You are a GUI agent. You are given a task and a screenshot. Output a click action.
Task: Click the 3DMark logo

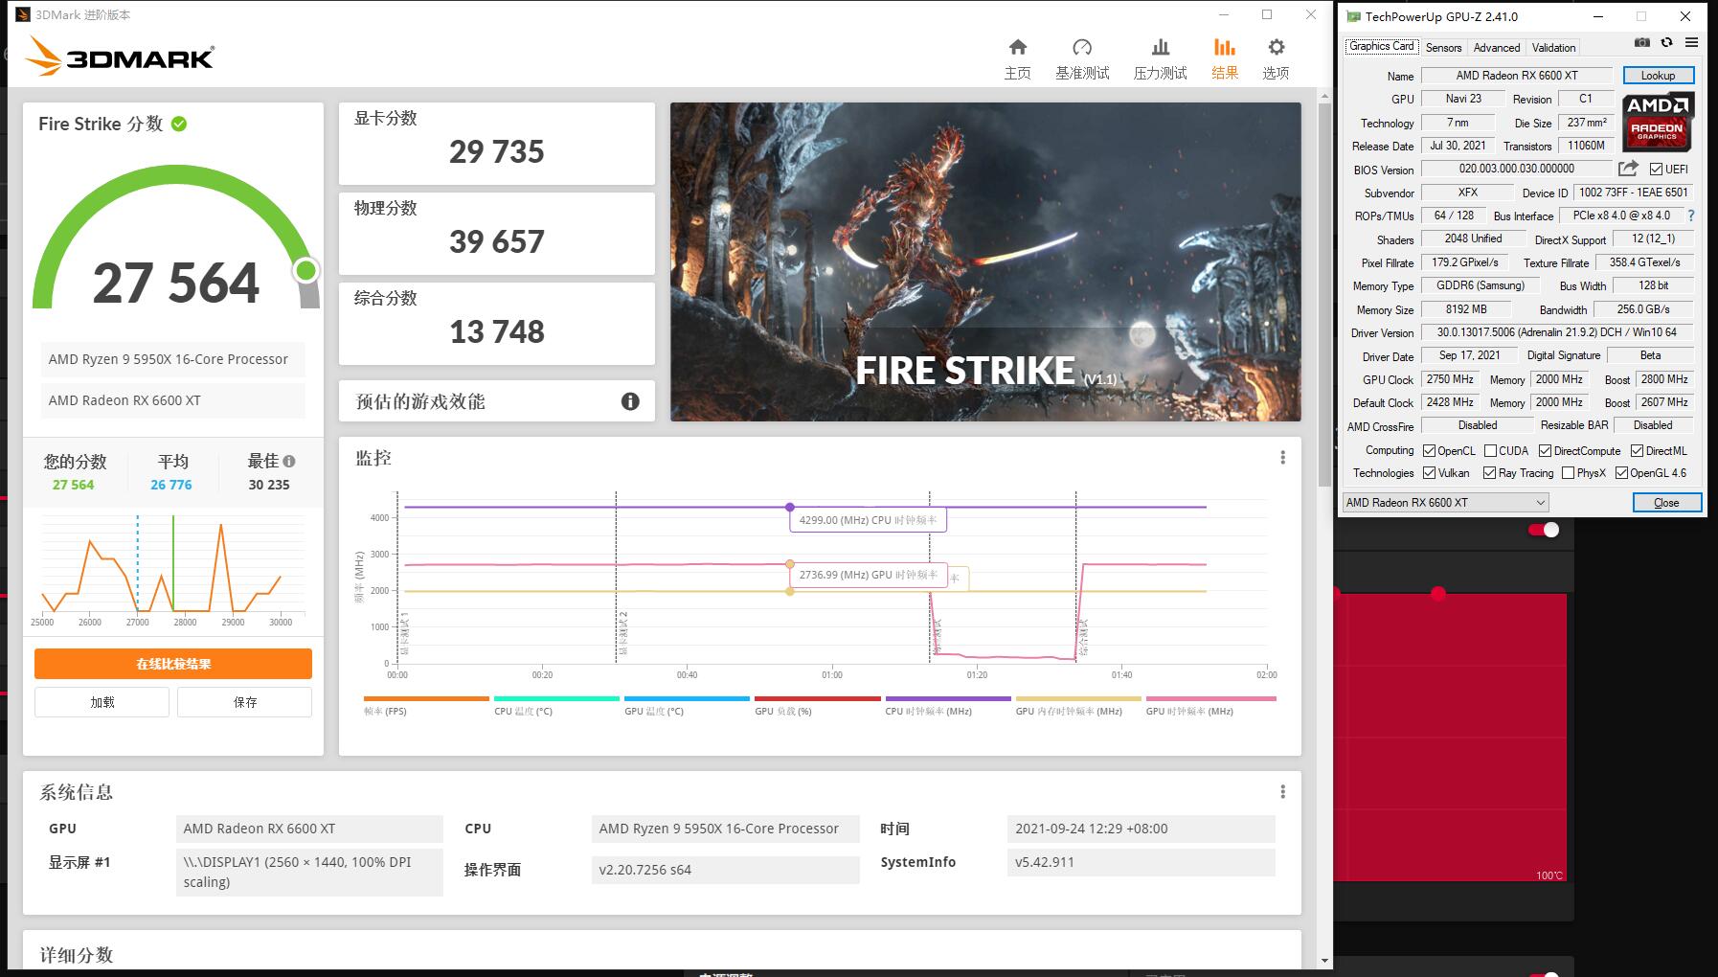(120, 57)
